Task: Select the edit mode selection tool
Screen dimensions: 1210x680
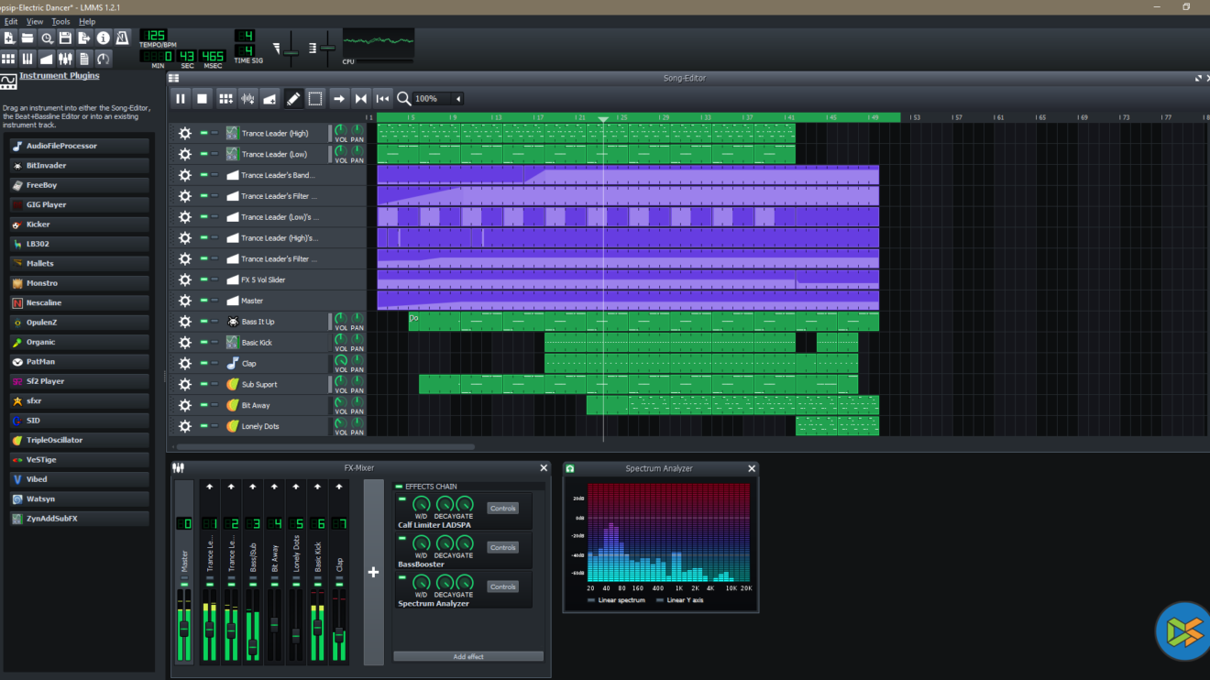Action: [x=315, y=99]
